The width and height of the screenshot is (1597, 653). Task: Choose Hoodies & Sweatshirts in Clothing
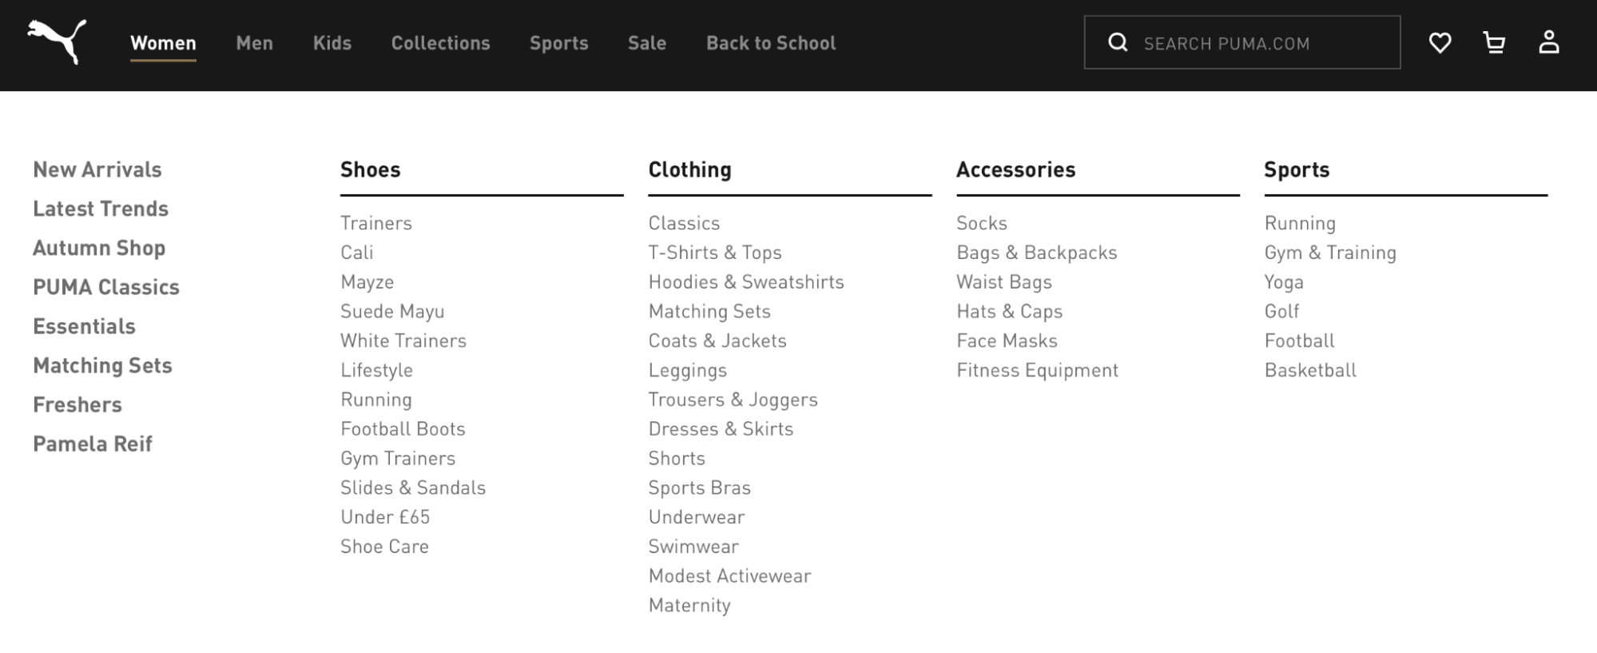click(746, 282)
